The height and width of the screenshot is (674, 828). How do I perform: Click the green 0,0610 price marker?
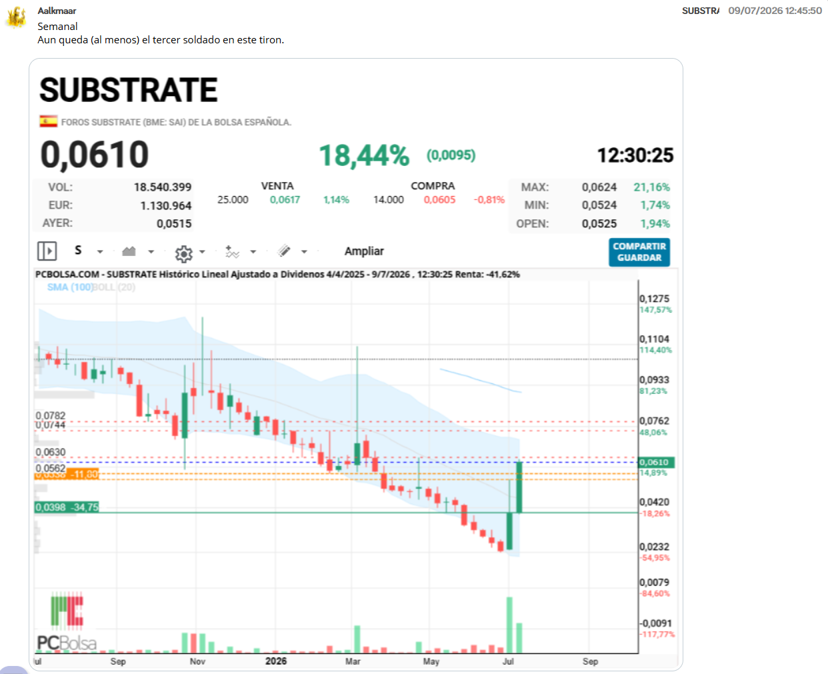(x=657, y=462)
